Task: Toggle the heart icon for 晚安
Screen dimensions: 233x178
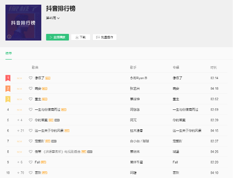Action: [x=31, y=88]
